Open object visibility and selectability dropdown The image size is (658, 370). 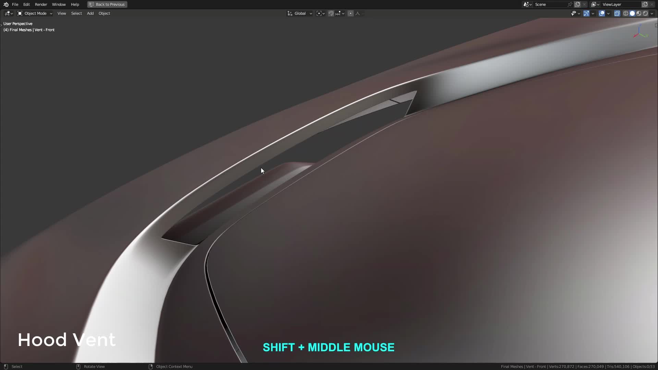click(575, 13)
